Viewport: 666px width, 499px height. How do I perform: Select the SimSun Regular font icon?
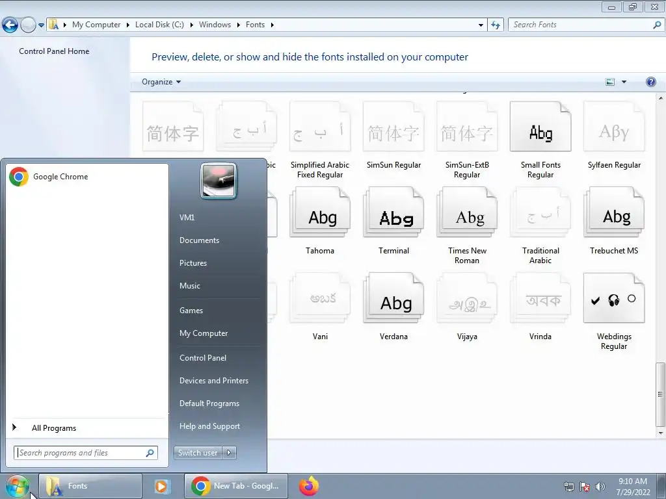(x=393, y=127)
